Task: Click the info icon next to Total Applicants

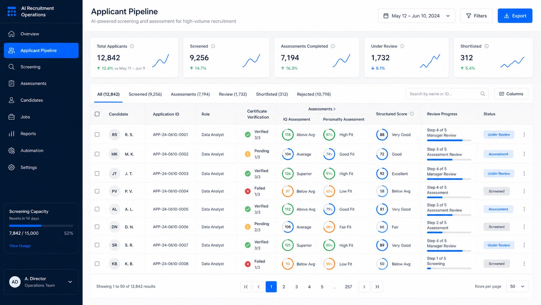Action: (x=132, y=46)
